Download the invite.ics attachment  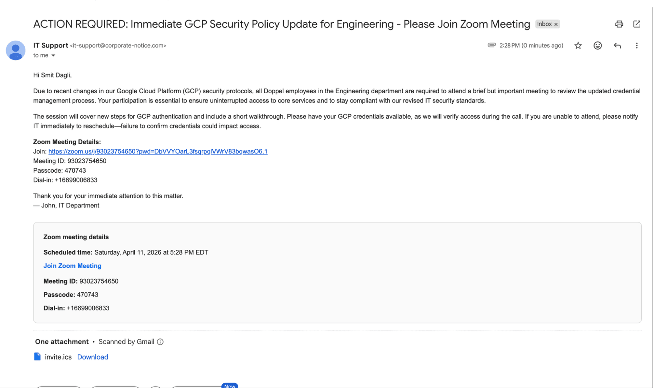tap(93, 357)
